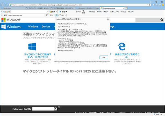The height and width of the screenshot is (116, 165).
Task: Click the Next button in find bar
Action: pyautogui.click(x=51, y=15)
